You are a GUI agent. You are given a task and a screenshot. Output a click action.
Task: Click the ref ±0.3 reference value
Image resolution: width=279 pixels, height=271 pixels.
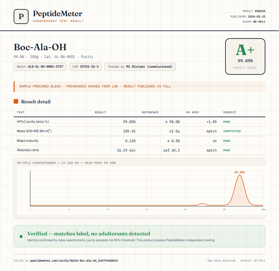click(x=172, y=150)
